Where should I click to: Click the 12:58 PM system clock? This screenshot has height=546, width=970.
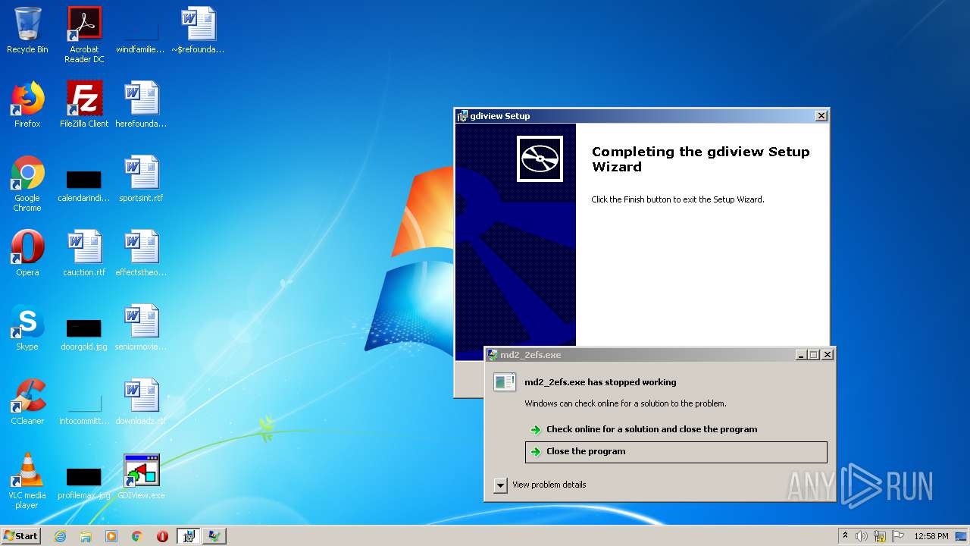pyautogui.click(x=931, y=536)
